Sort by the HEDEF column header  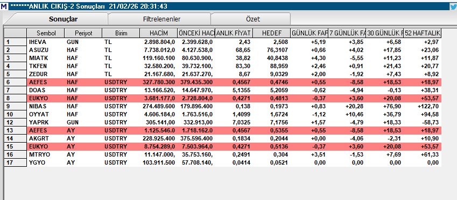click(271, 33)
